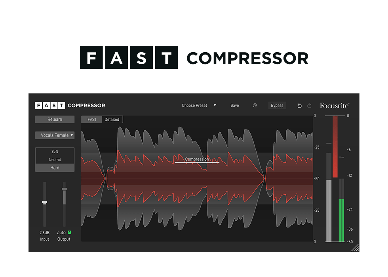Open the Choose Preset dropdown
The image size is (388, 277).
[x=199, y=106]
